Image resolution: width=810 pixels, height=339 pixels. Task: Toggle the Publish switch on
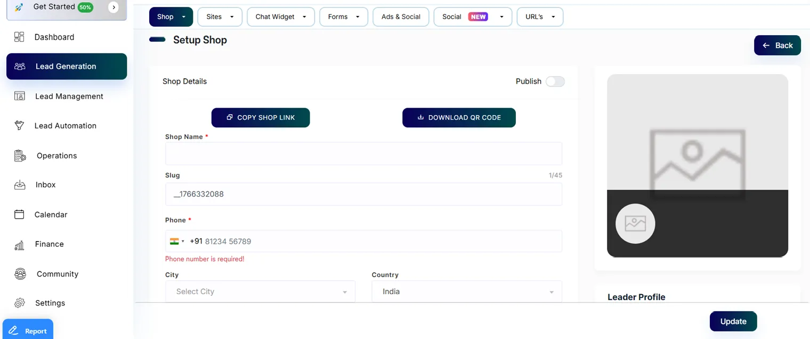coord(555,82)
